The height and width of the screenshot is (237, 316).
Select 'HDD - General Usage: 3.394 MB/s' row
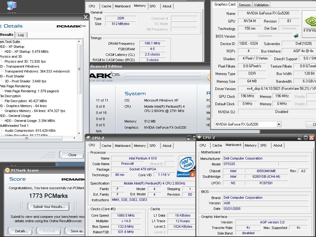pyautogui.click(x=30, y=121)
